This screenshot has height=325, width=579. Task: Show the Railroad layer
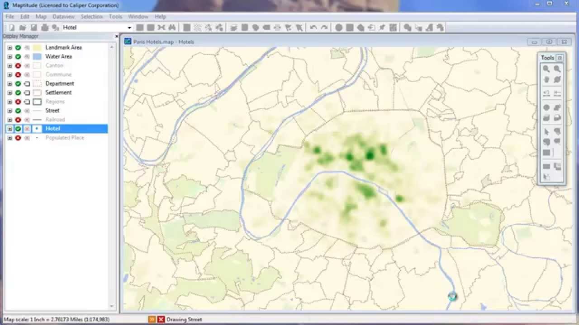18,120
